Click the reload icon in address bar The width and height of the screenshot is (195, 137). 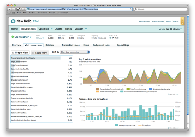pyautogui.click(x=131, y=9)
